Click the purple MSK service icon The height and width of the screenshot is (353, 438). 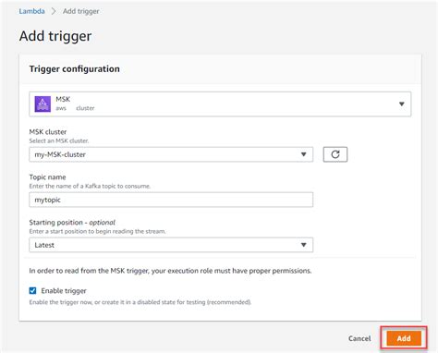[43, 103]
